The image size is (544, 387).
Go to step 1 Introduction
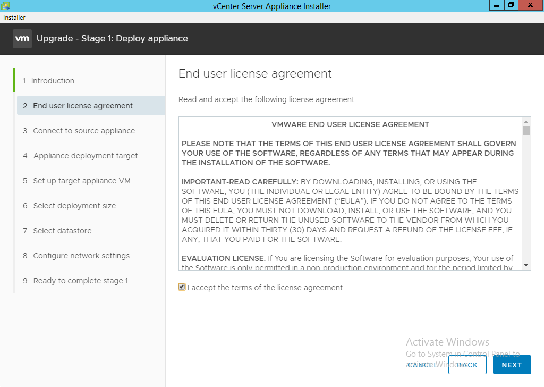pos(48,81)
